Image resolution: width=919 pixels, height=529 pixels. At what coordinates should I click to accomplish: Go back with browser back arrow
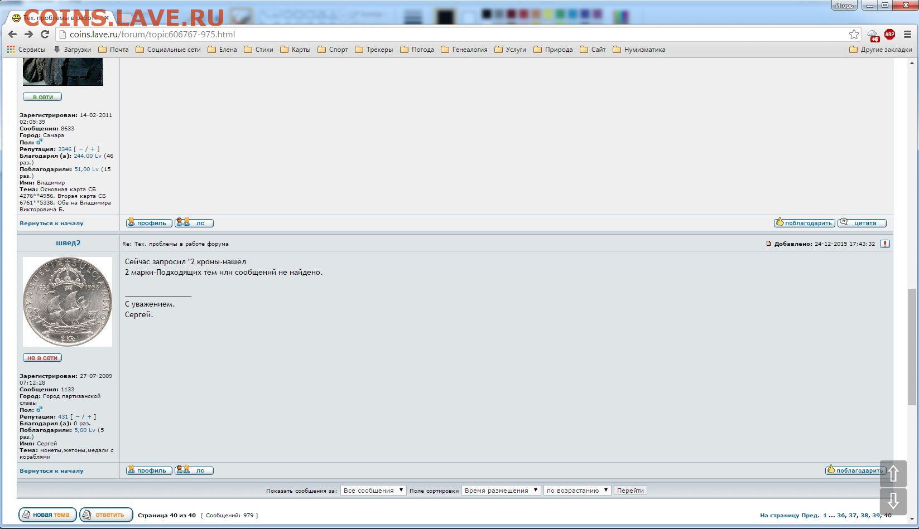tap(12, 34)
